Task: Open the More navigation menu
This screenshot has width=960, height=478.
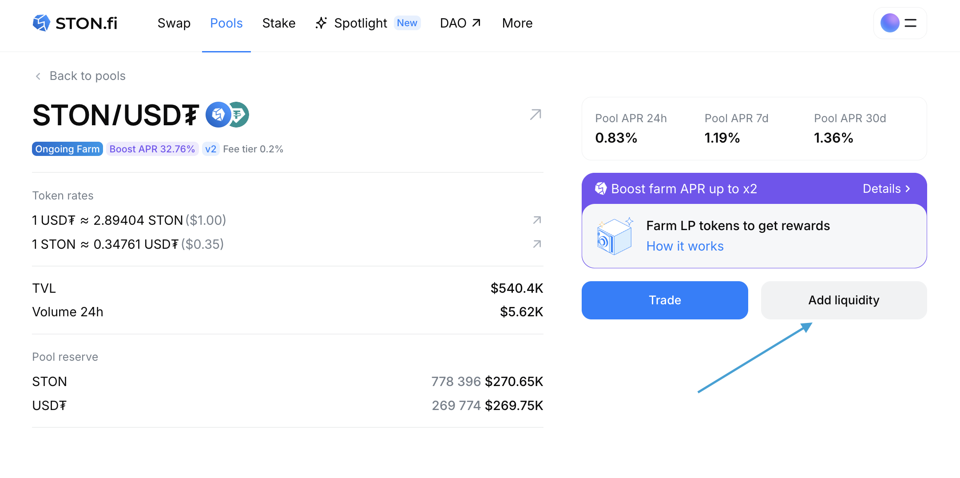Action: tap(517, 23)
